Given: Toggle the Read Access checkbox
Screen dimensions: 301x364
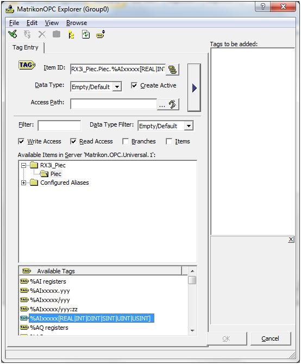Looking at the screenshot, I should tap(73, 141).
